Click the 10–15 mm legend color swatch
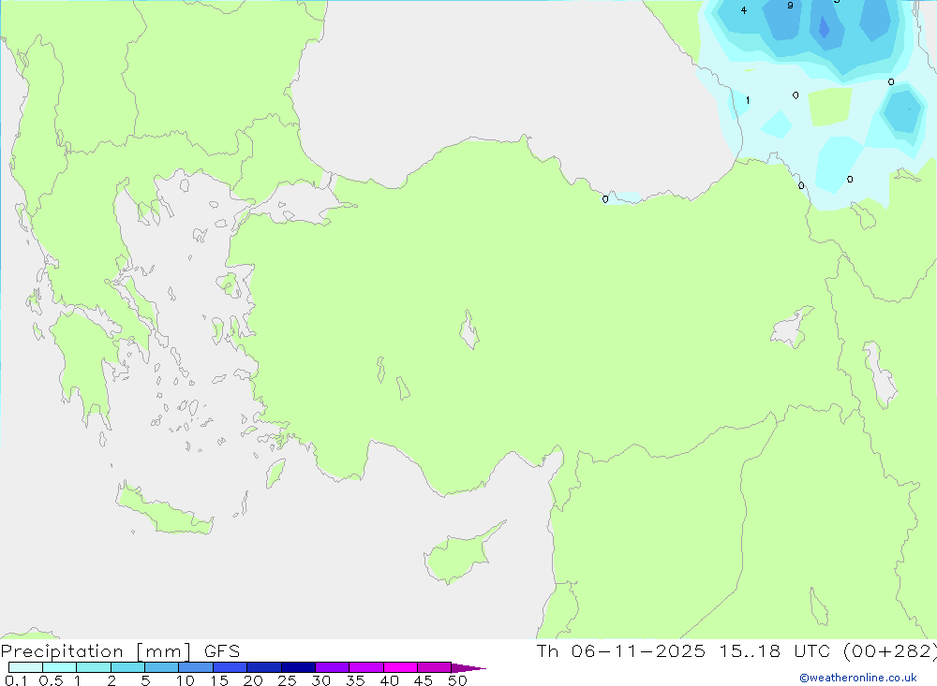 coord(196,667)
